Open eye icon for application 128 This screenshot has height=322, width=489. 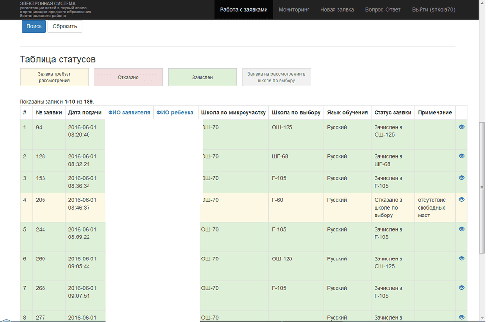tap(461, 156)
